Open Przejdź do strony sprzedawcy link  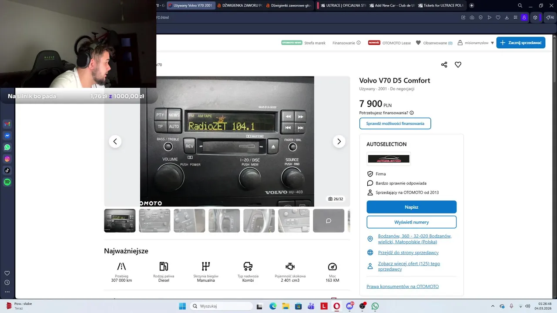tap(408, 253)
